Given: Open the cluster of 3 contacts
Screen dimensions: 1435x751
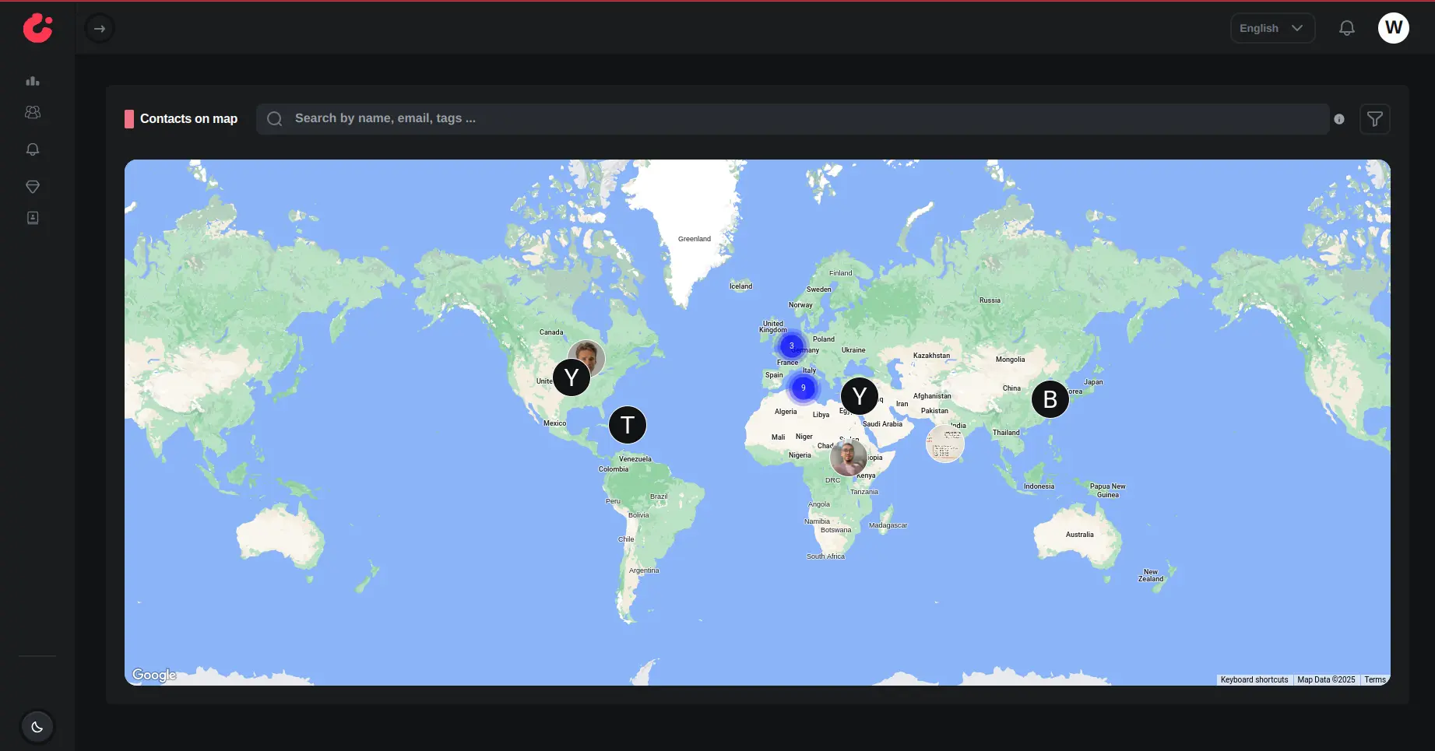Looking at the screenshot, I should click(x=792, y=346).
